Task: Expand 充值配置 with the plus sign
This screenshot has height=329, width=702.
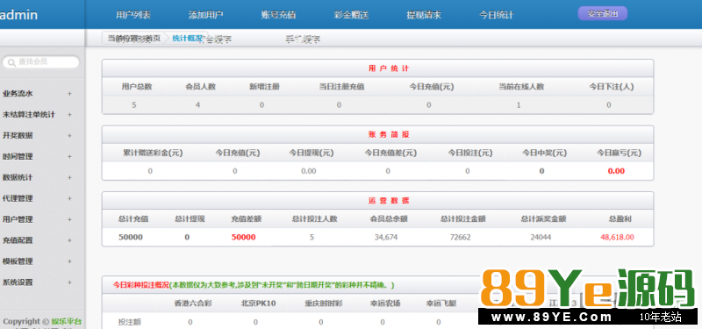Action: click(69, 240)
